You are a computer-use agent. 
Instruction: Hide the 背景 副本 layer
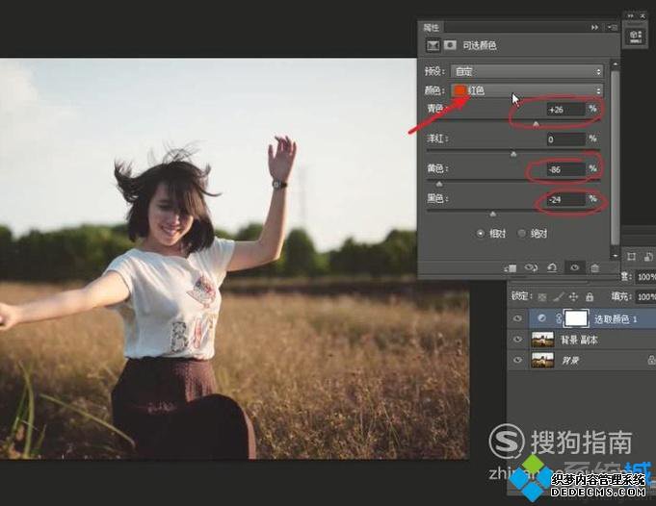click(x=519, y=340)
